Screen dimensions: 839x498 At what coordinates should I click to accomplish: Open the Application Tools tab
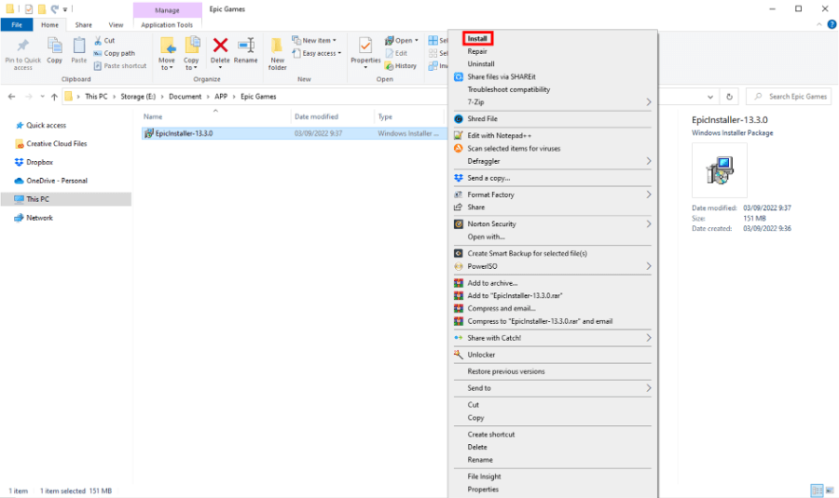(167, 24)
